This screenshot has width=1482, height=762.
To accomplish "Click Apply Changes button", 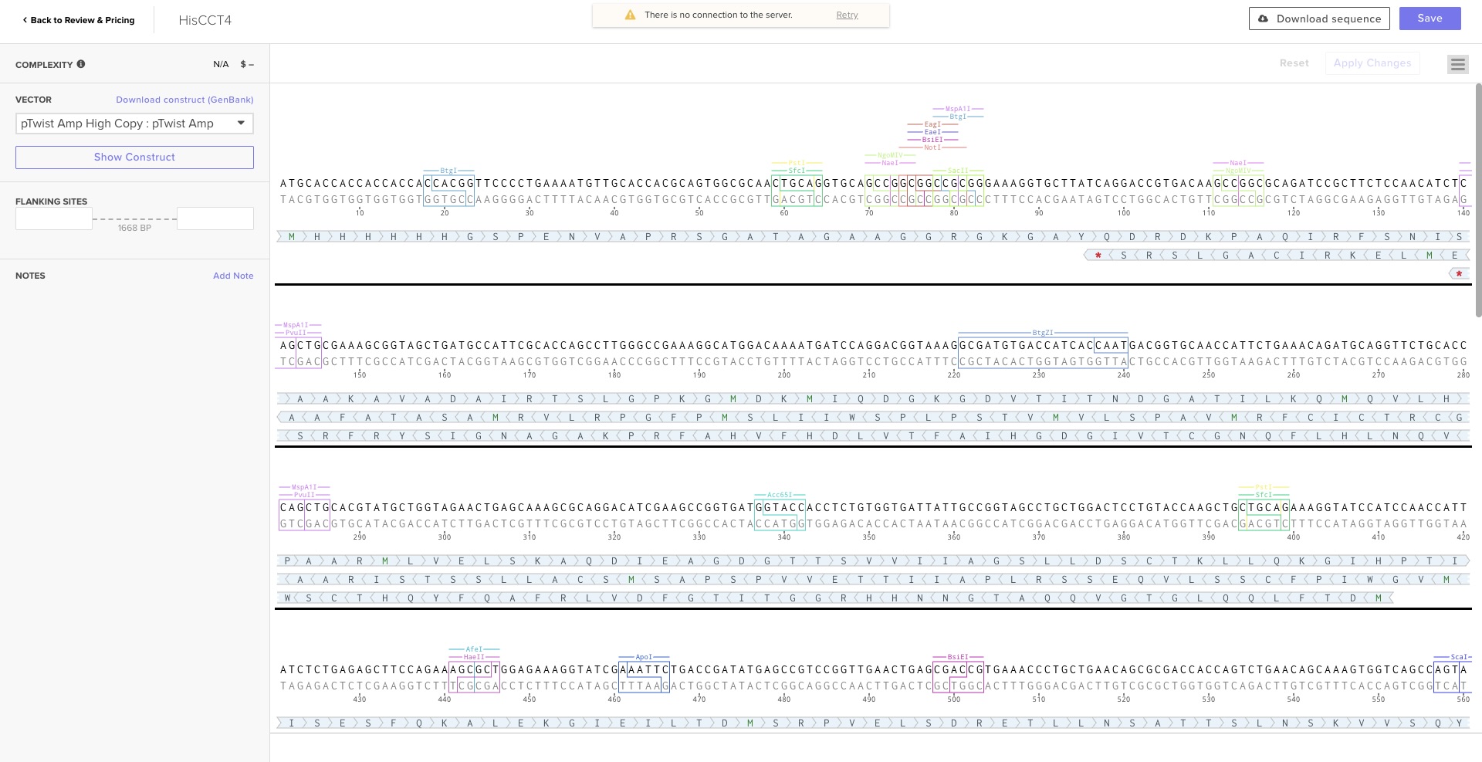I will pyautogui.click(x=1372, y=63).
